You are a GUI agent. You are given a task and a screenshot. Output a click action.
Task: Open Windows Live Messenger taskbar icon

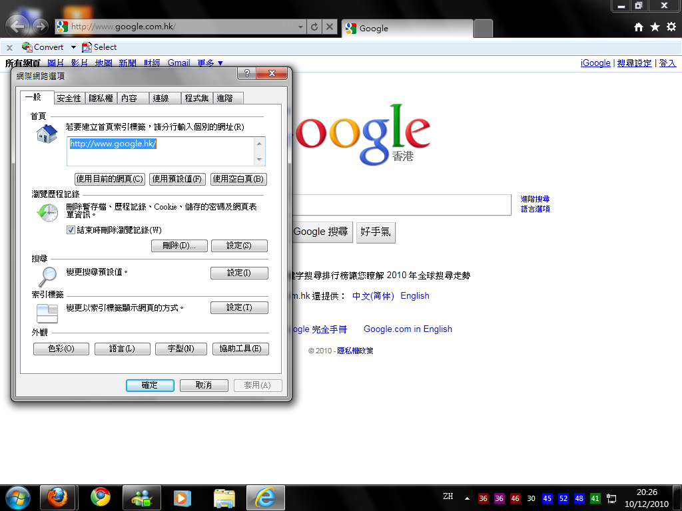142,498
